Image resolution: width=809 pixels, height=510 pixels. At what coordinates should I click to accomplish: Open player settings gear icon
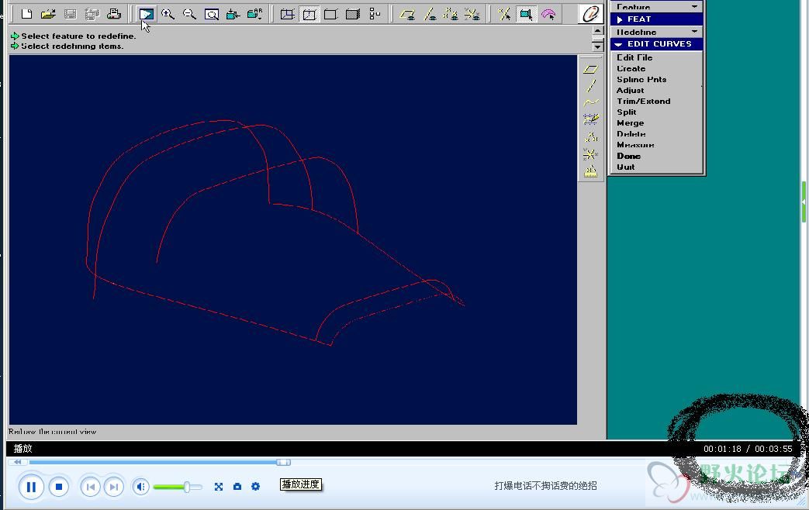[255, 486]
